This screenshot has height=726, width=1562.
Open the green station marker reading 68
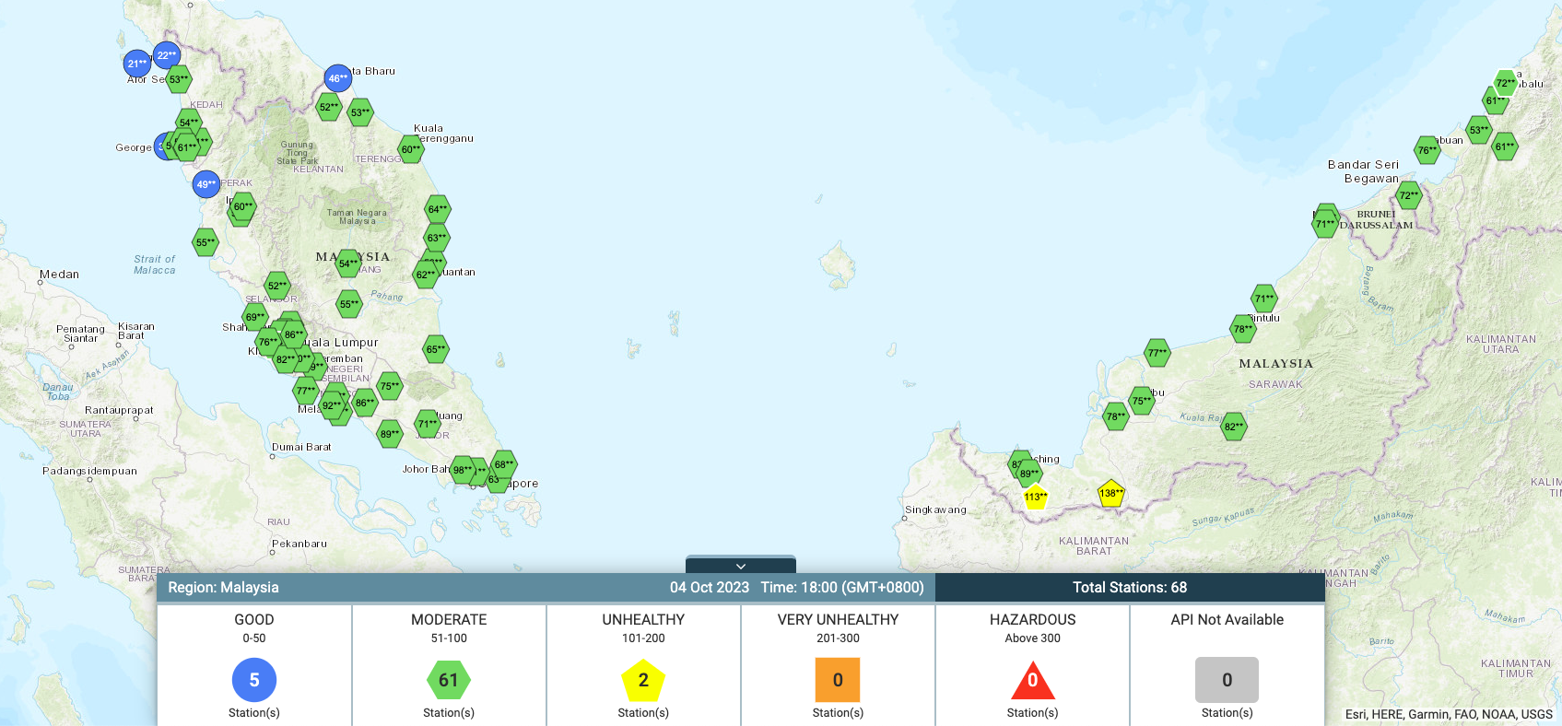[504, 464]
